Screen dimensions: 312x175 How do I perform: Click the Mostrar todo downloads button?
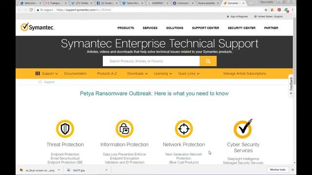[x=278, y=170]
